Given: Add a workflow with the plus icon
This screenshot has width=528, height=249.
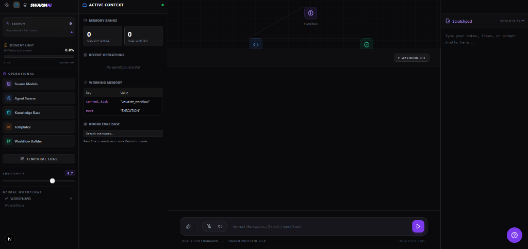Looking at the screenshot, I should [71, 198].
